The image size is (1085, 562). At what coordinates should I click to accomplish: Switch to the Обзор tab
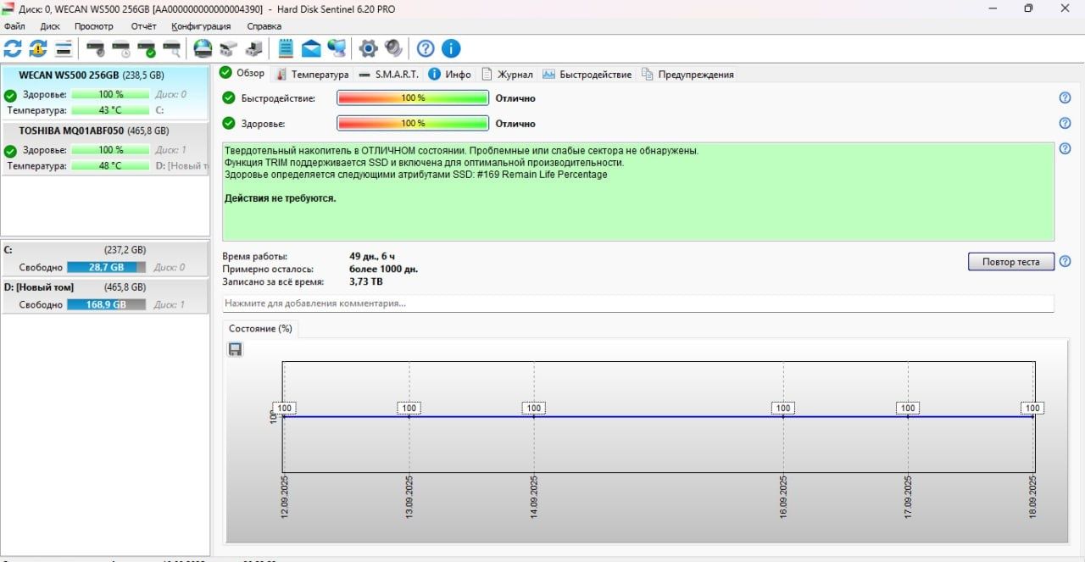coord(242,74)
